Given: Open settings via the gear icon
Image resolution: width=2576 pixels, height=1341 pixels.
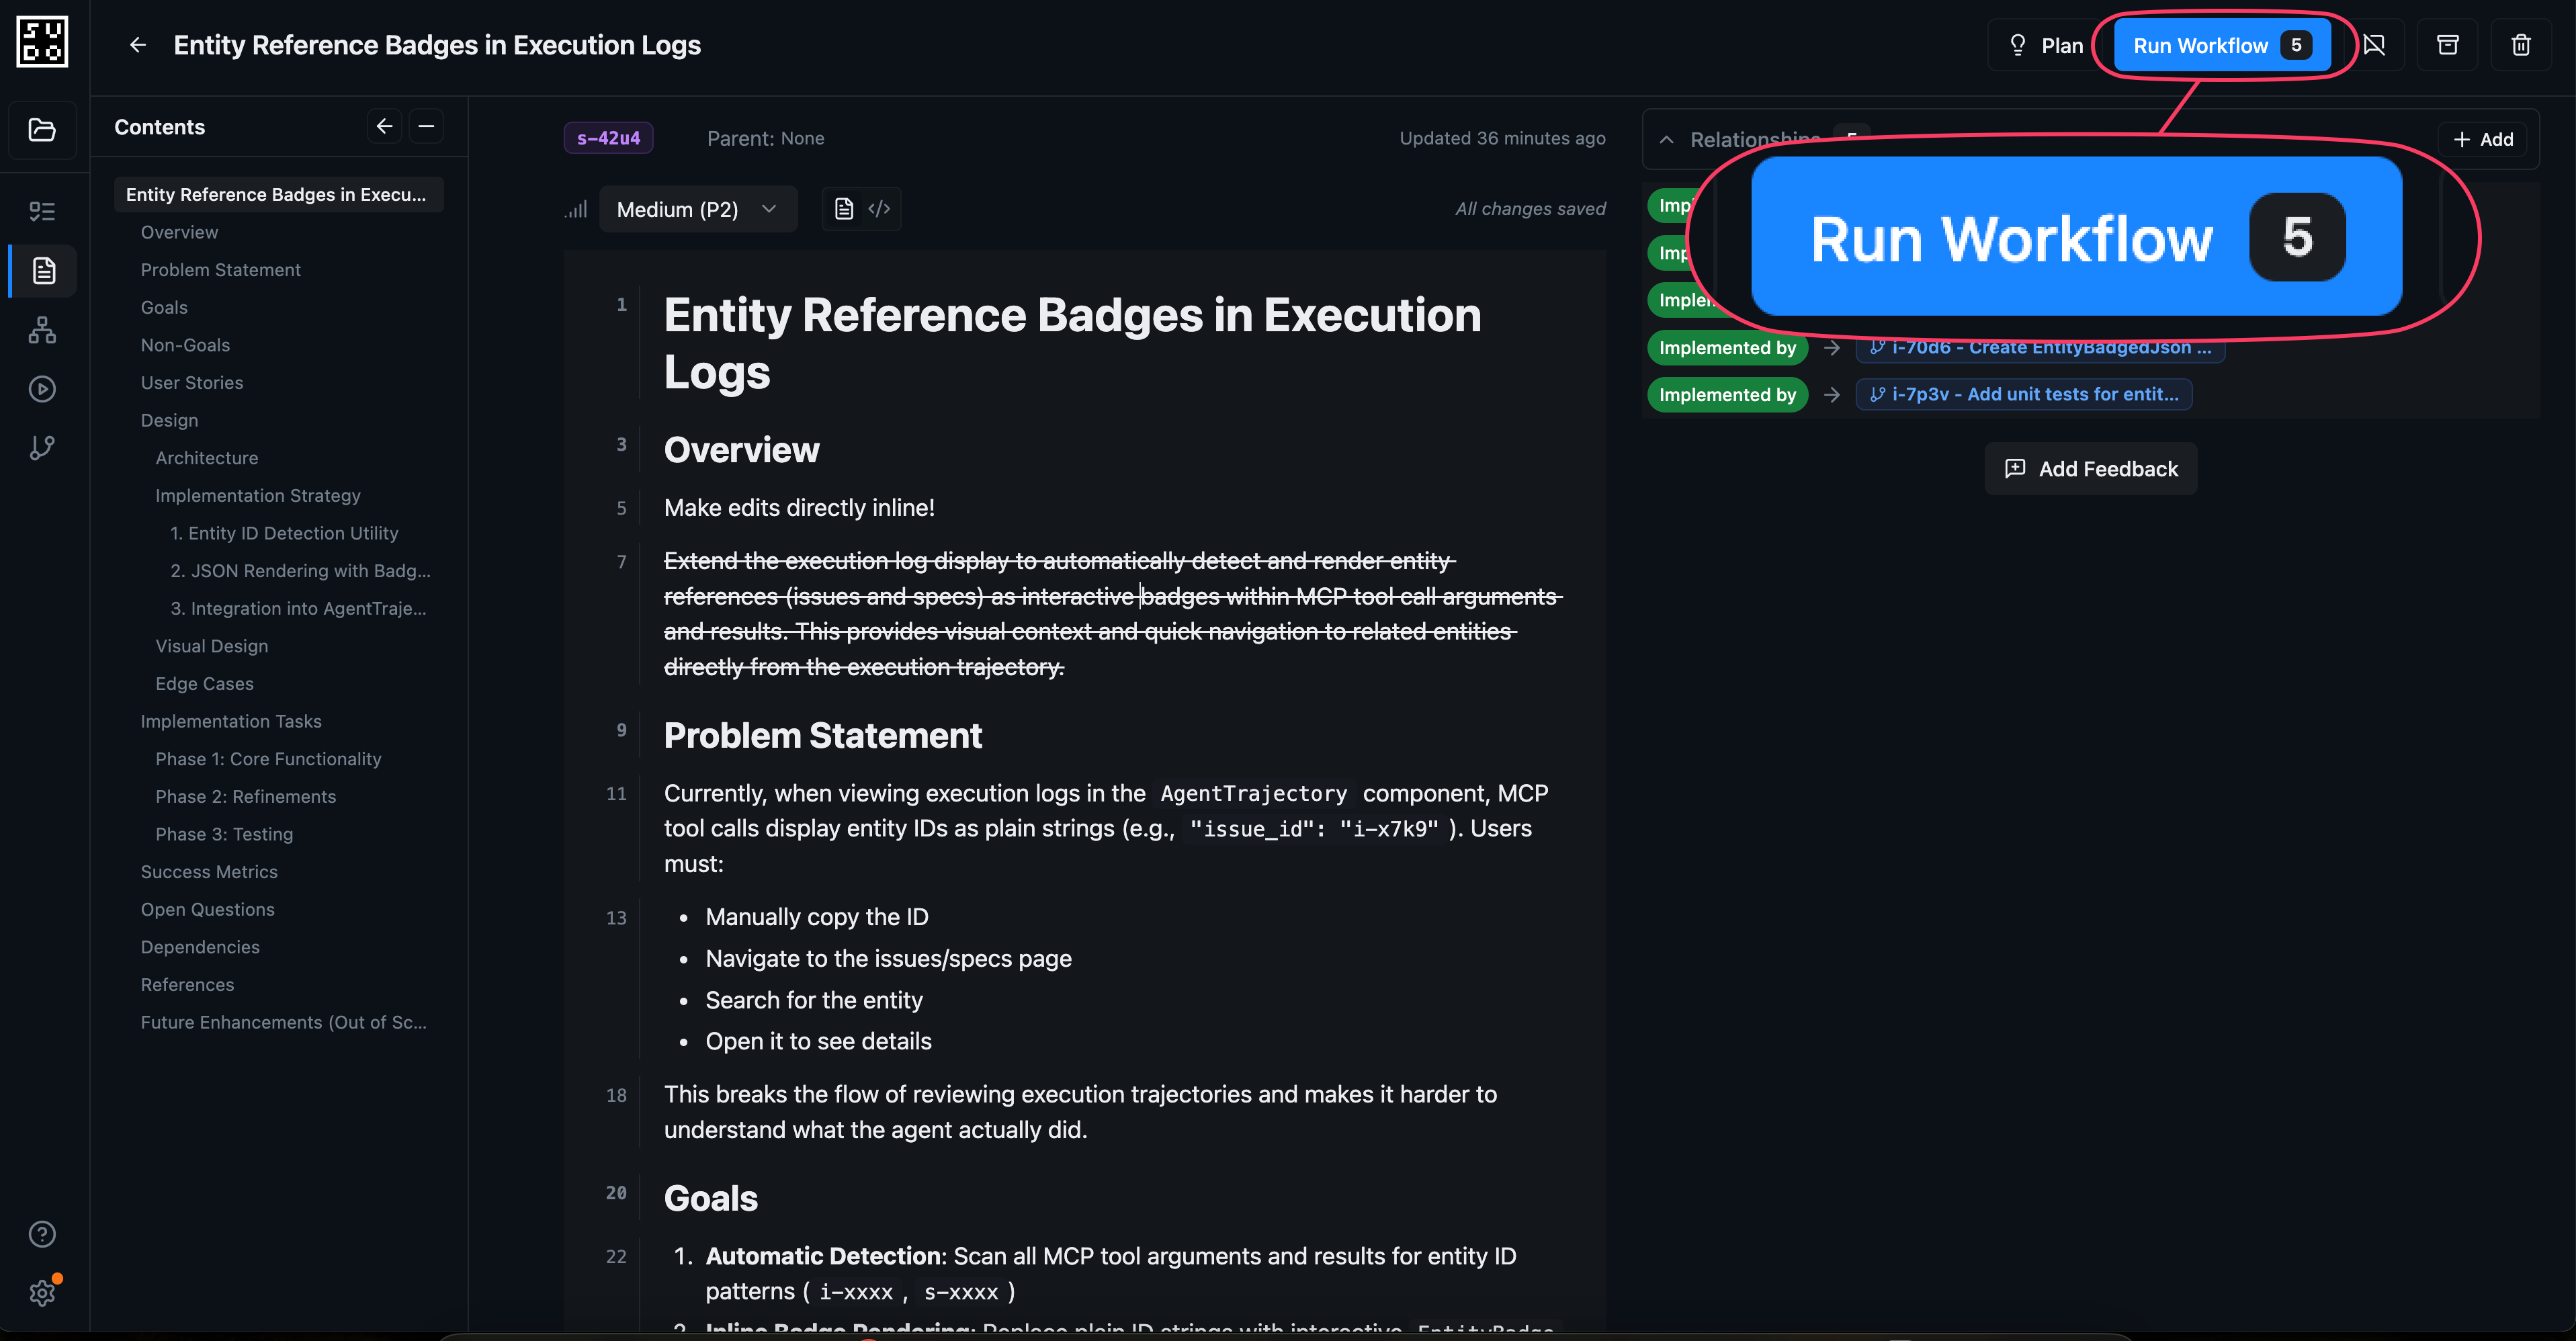Looking at the screenshot, I should point(42,1292).
